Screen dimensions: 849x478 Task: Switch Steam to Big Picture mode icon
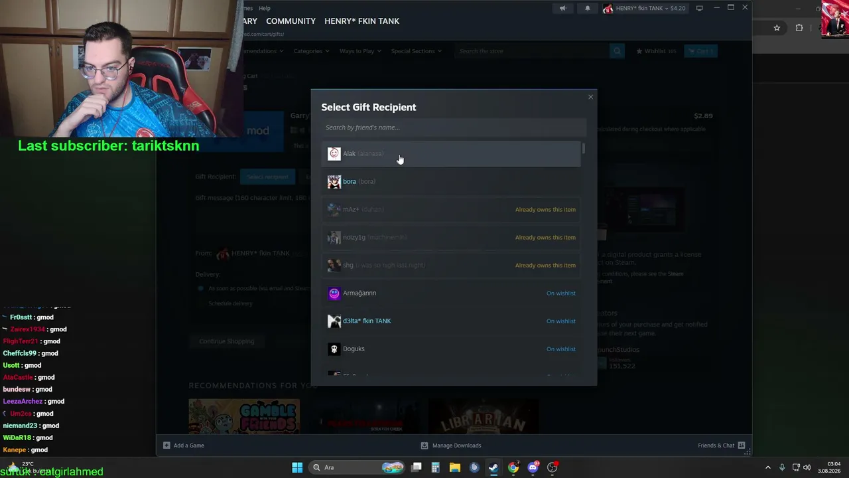699,8
